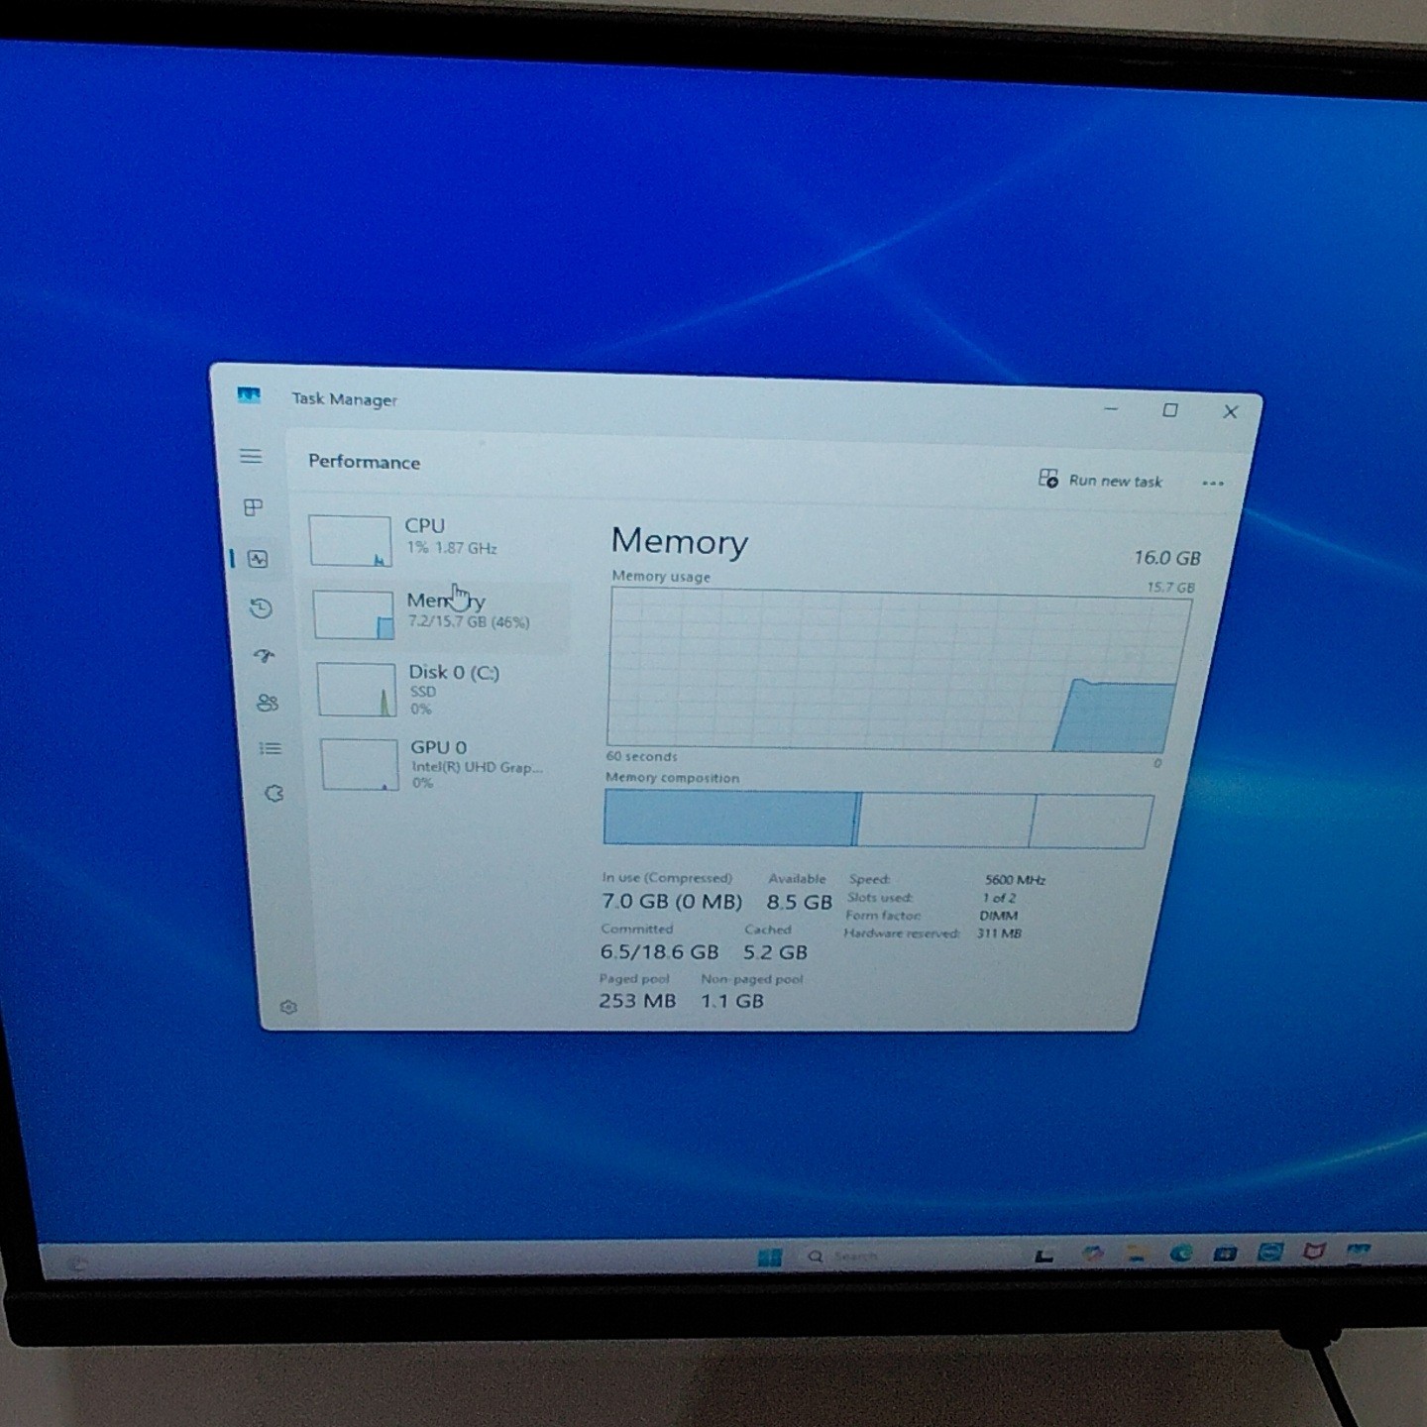Open the hamburger navigation menu
The width and height of the screenshot is (1427, 1427).
coord(251,456)
